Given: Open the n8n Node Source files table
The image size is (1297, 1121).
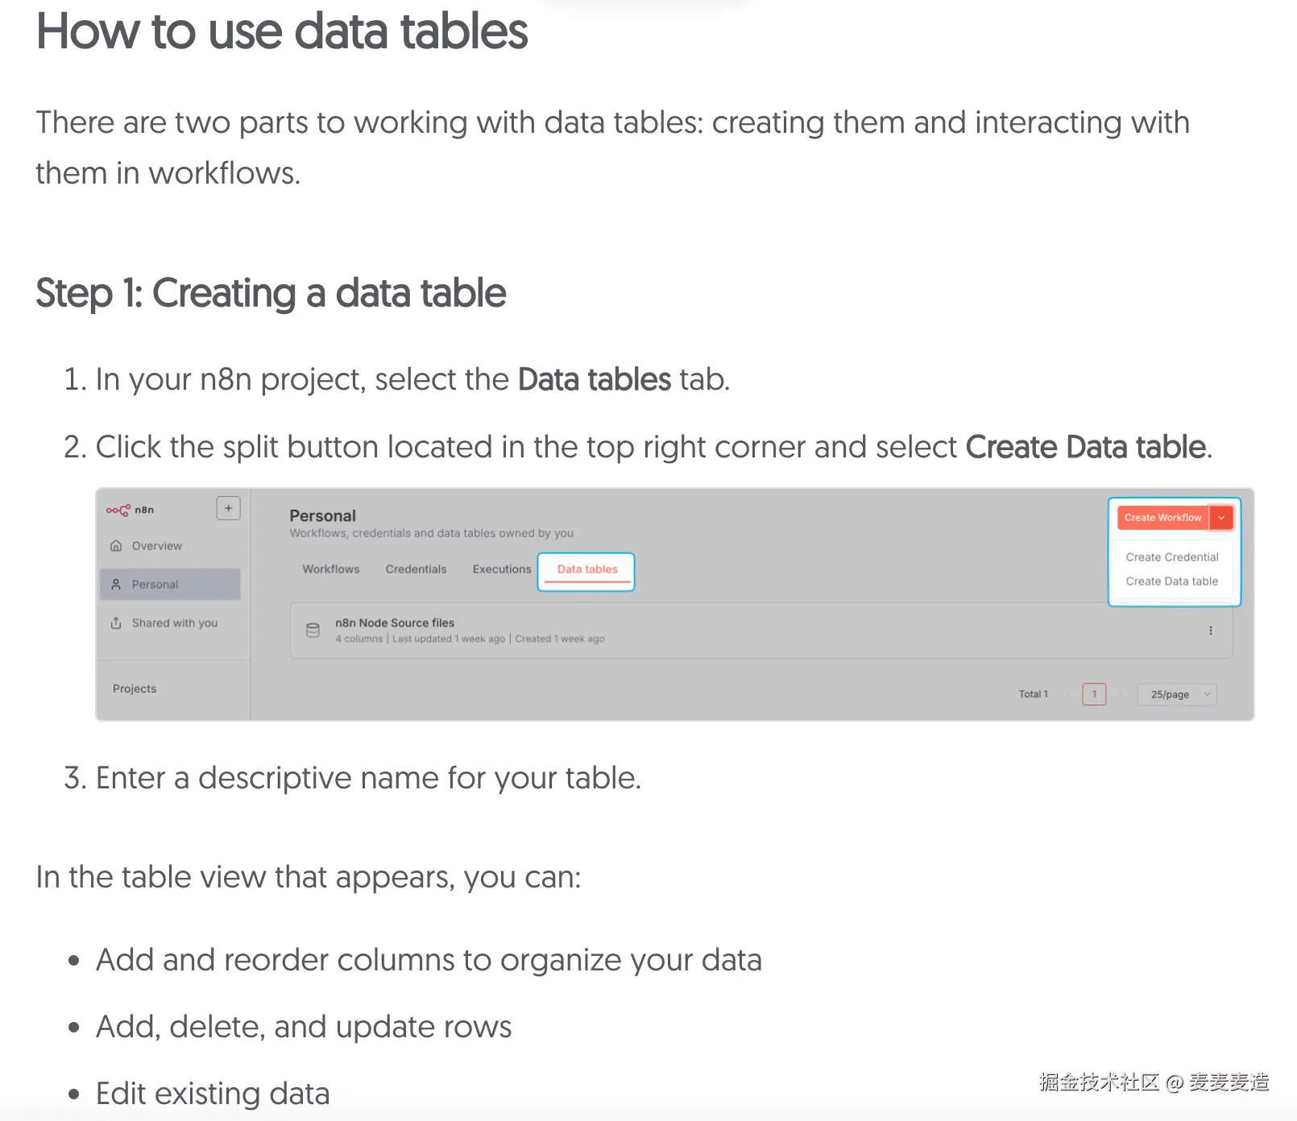Looking at the screenshot, I should point(395,623).
